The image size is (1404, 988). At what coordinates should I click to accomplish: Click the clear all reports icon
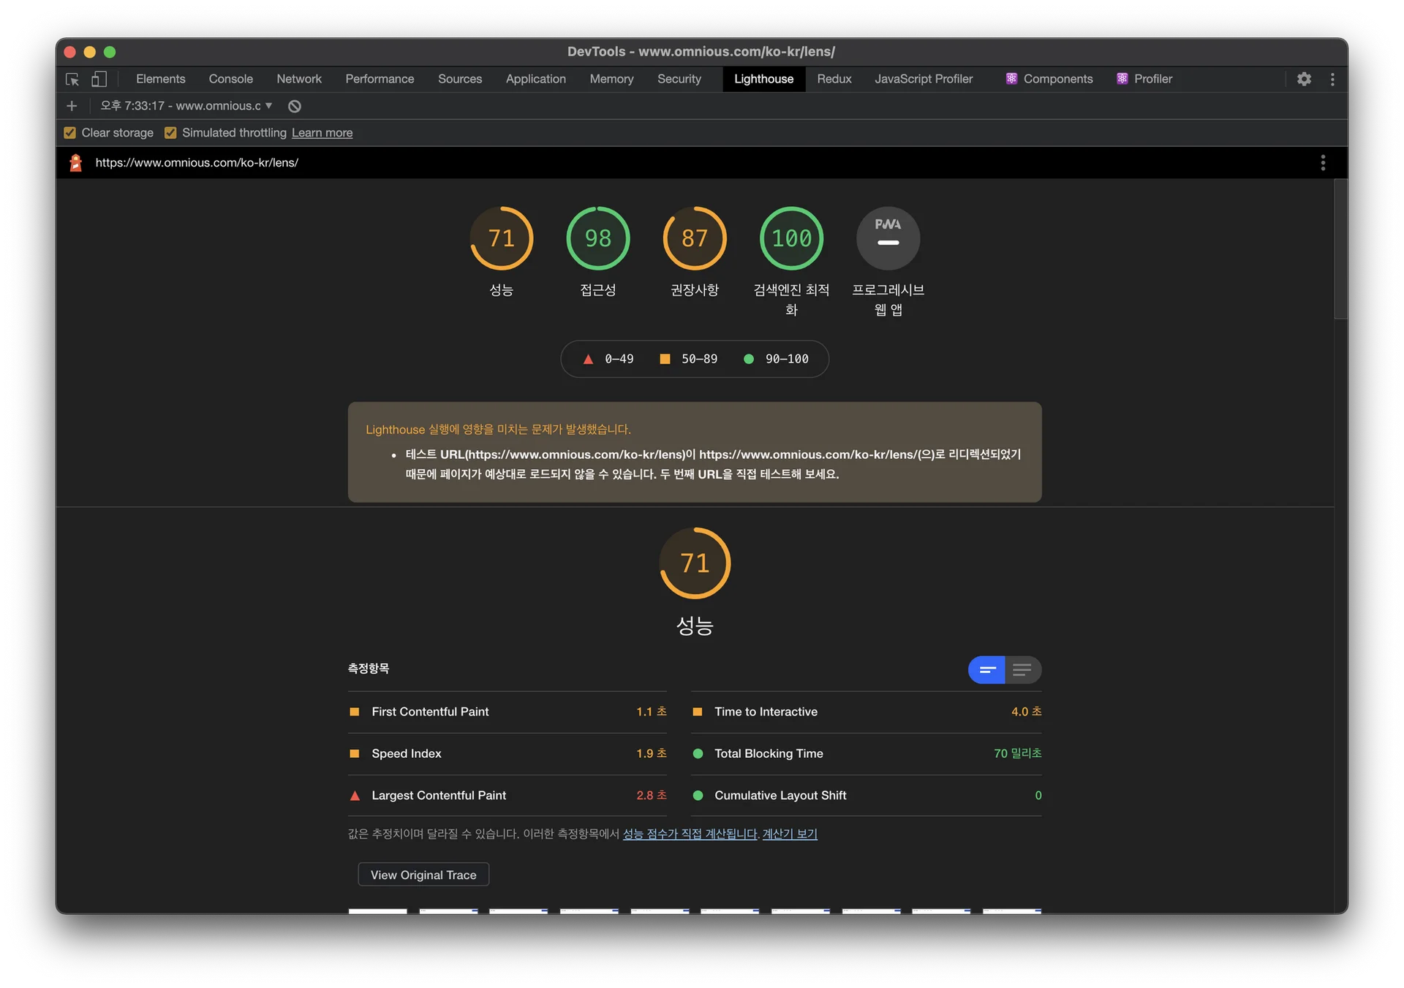coord(295,106)
